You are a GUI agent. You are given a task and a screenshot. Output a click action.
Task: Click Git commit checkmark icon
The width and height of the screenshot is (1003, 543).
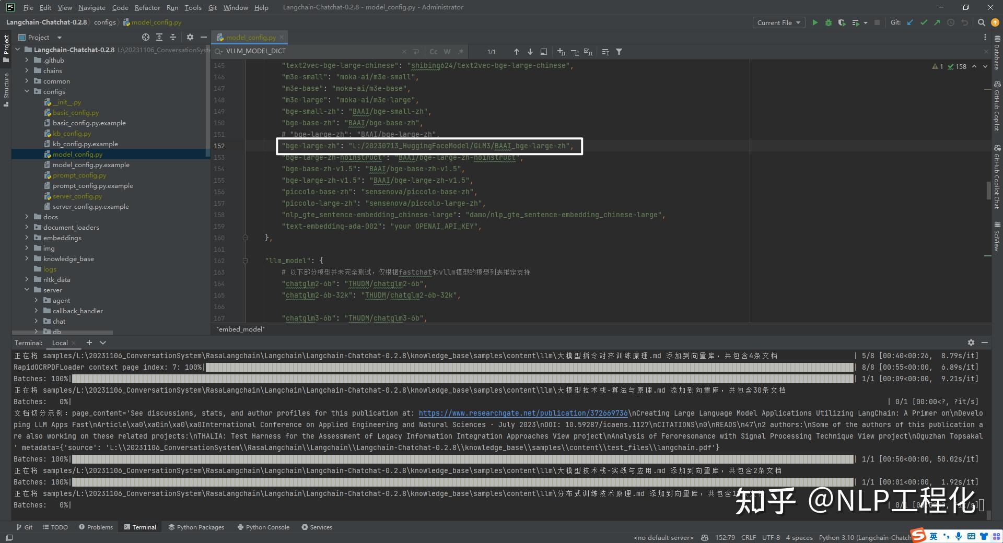(x=924, y=22)
